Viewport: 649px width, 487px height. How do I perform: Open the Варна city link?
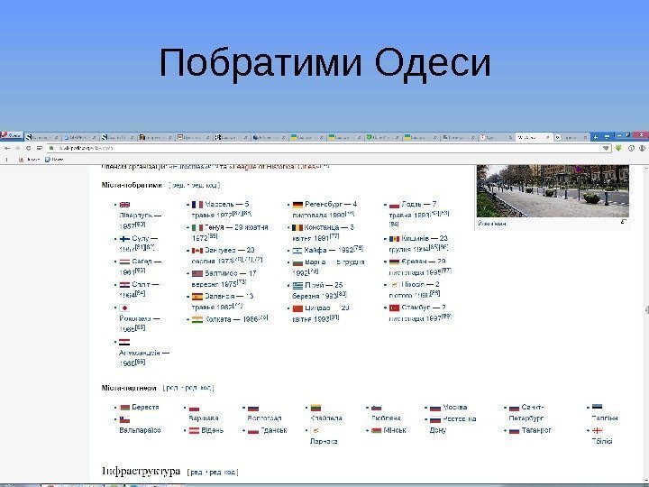click(315, 262)
